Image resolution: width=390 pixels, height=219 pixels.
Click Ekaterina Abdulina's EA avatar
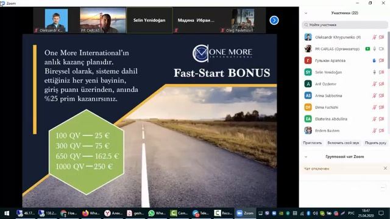click(308, 119)
